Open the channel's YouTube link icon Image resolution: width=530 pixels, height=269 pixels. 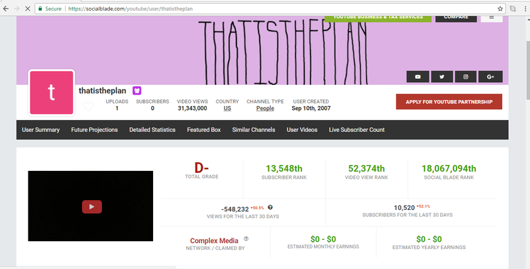click(x=418, y=77)
